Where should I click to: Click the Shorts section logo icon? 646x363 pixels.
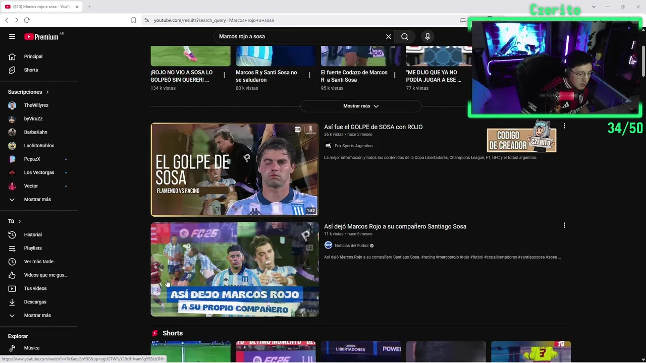tap(155, 333)
